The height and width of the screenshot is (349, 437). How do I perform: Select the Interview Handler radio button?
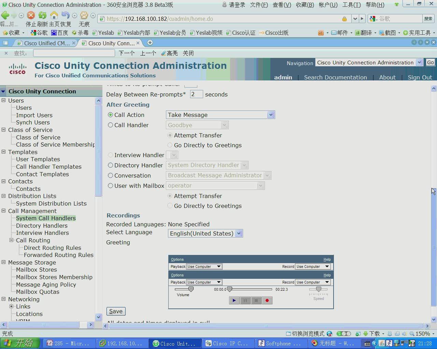click(x=110, y=155)
